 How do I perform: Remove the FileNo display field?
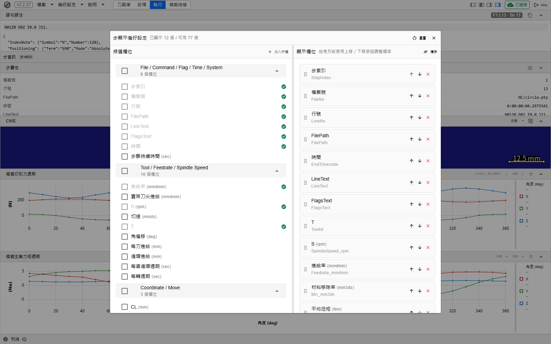(x=428, y=96)
